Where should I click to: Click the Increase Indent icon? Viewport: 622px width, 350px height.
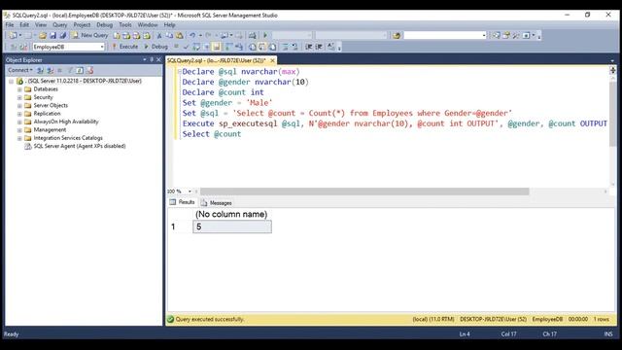pos(319,47)
